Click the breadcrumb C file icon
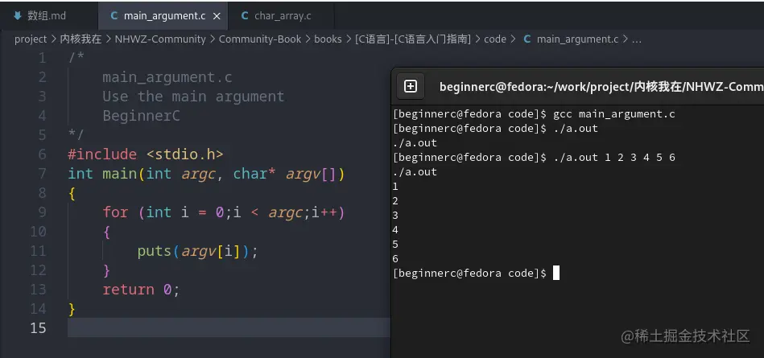764x358 pixels. coord(527,39)
